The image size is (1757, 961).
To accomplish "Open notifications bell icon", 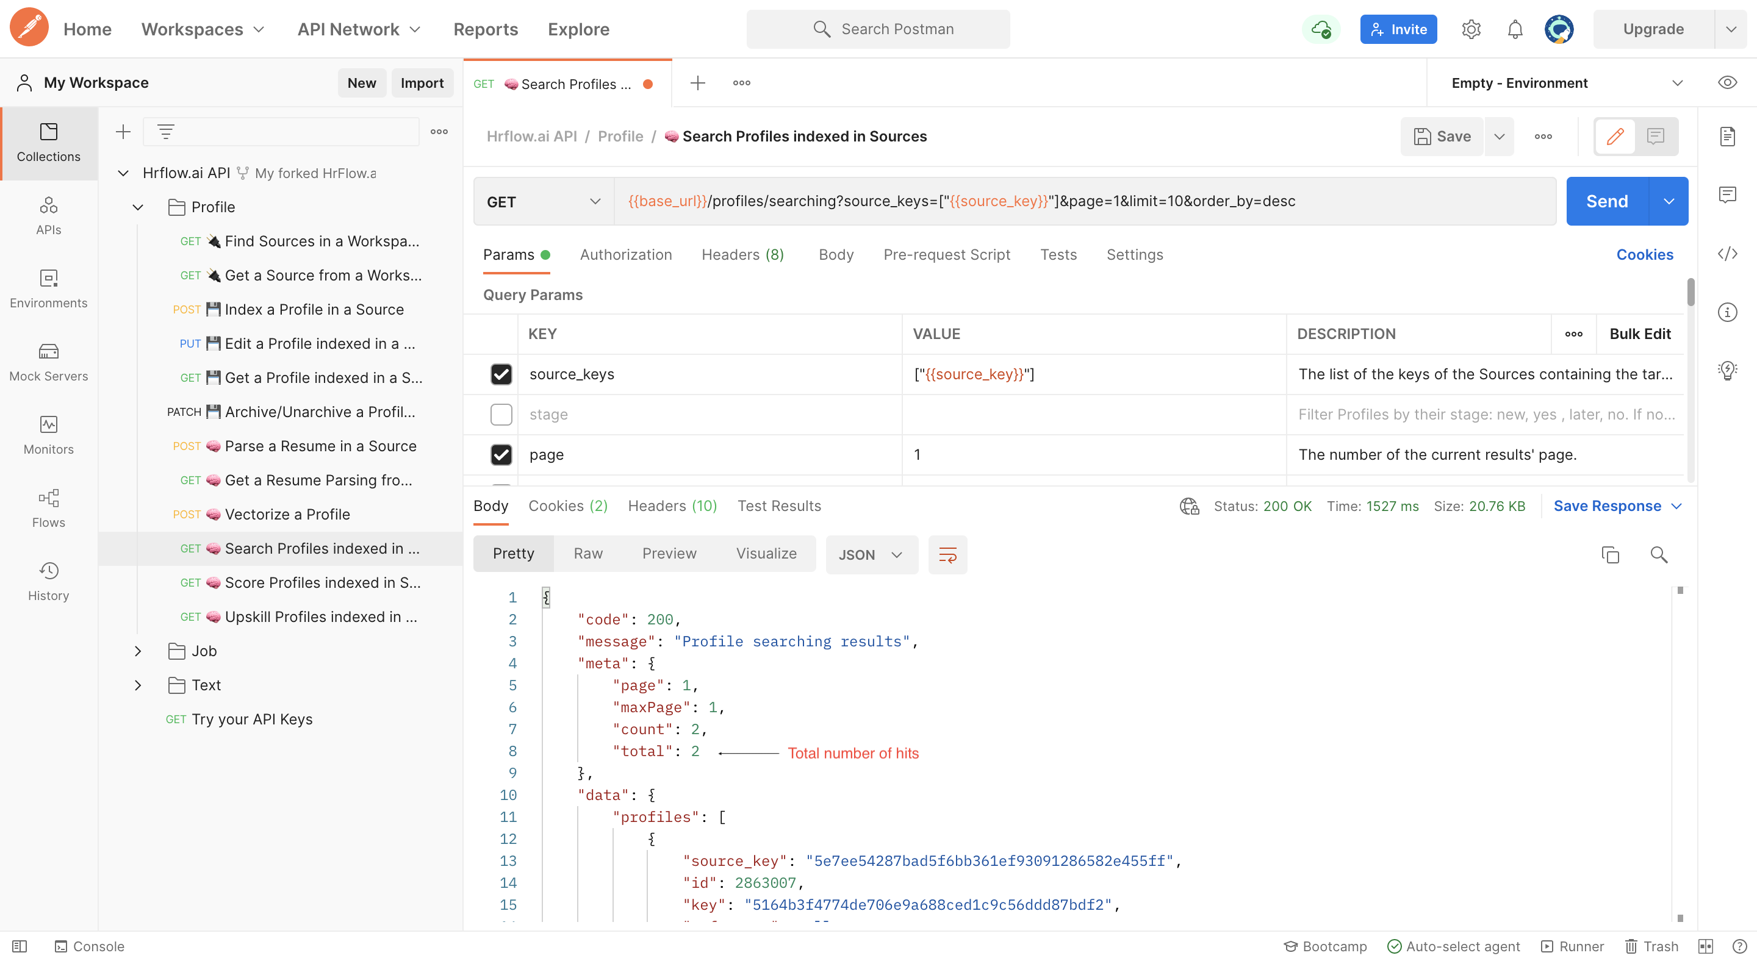I will [1515, 29].
